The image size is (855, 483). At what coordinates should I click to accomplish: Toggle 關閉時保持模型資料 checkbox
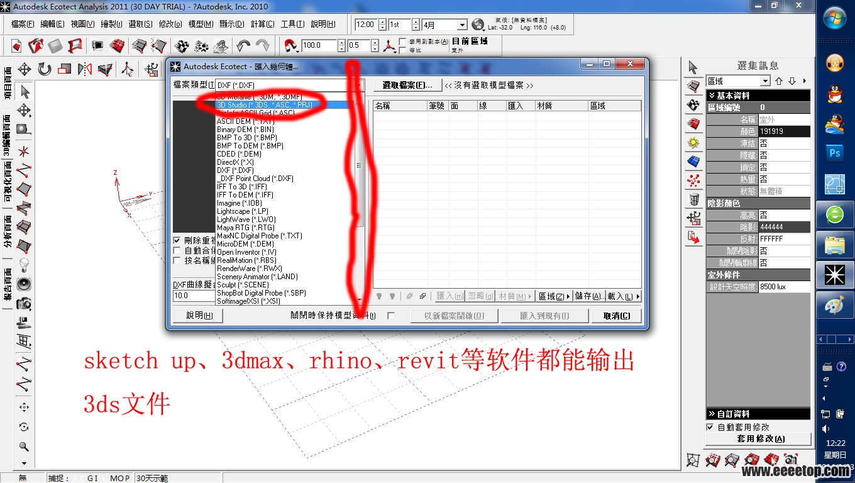tap(391, 316)
